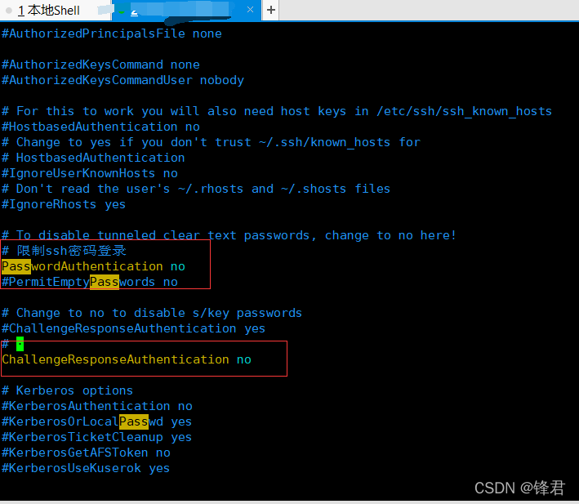Click the comment '# 限制ssh密码登录'
Image resolution: width=579 pixels, height=504 pixels.
65,251
